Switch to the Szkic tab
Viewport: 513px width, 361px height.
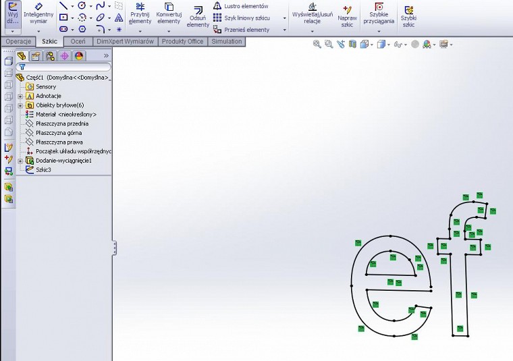(50, 42)
